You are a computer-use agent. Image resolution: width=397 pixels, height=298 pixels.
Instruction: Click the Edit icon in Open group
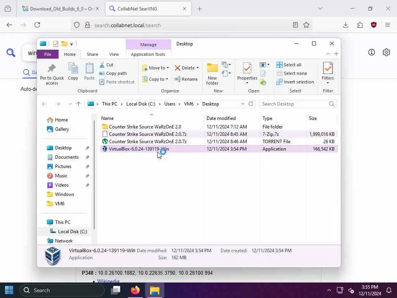pos(263,73)
